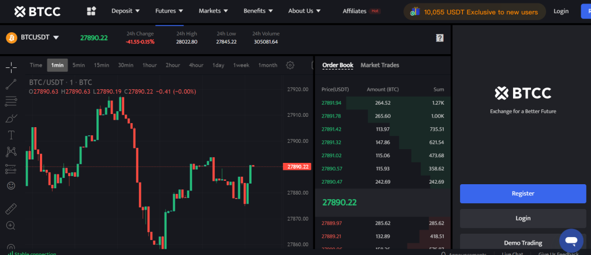
Task: Open the live chat bubble widget
Action: [x=571, y=241]
